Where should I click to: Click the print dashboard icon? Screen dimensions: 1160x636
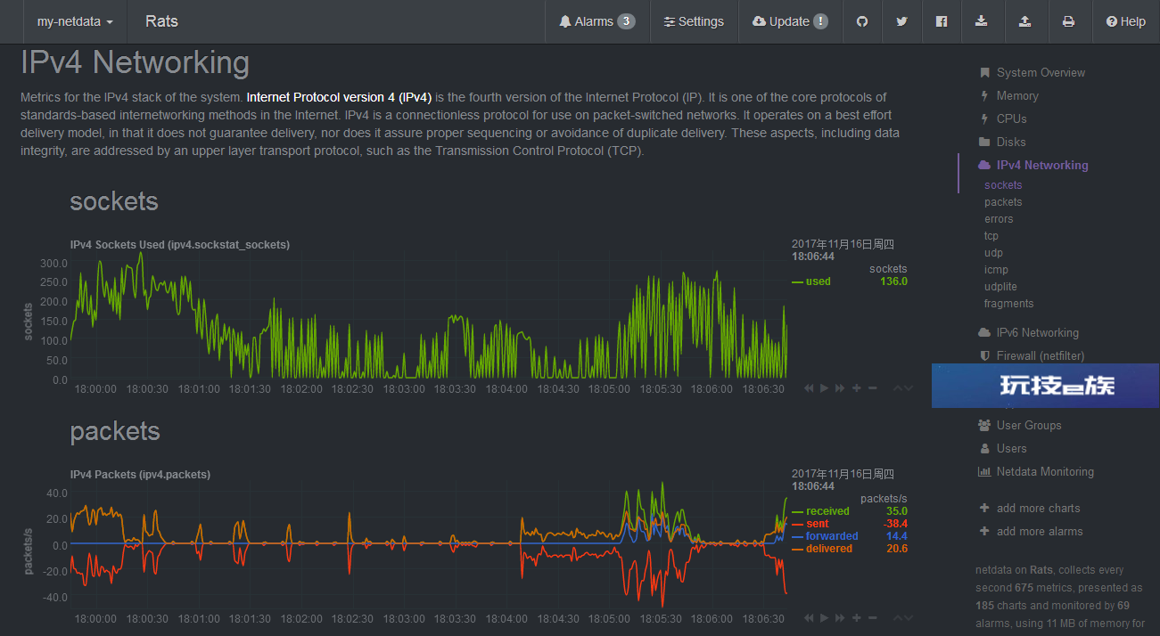click(x=1068, y=21)
